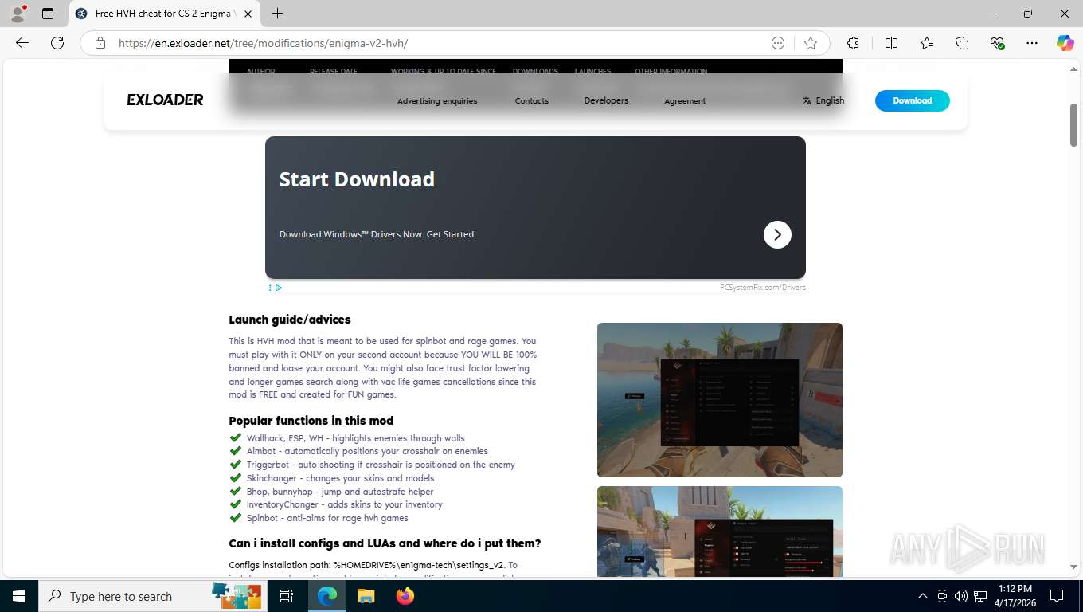Open the second cheat menu screenshot
This screenshot has width=1083, height=612.
(720, 532)
